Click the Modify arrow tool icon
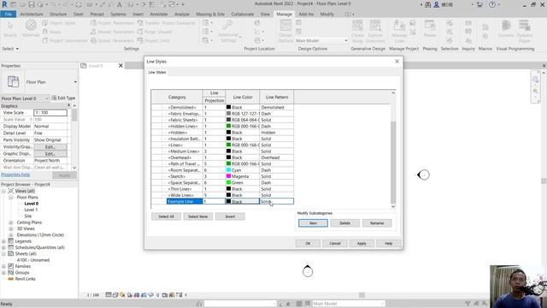Screen dimensions: 547x308 (10, 28)
